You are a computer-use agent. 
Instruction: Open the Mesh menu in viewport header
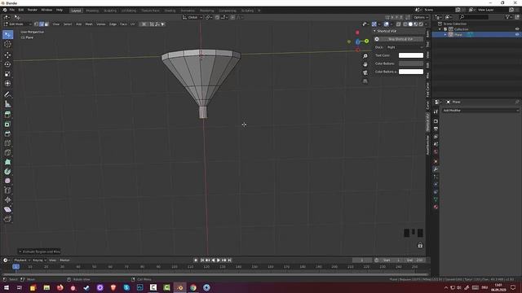click(89, 24)
